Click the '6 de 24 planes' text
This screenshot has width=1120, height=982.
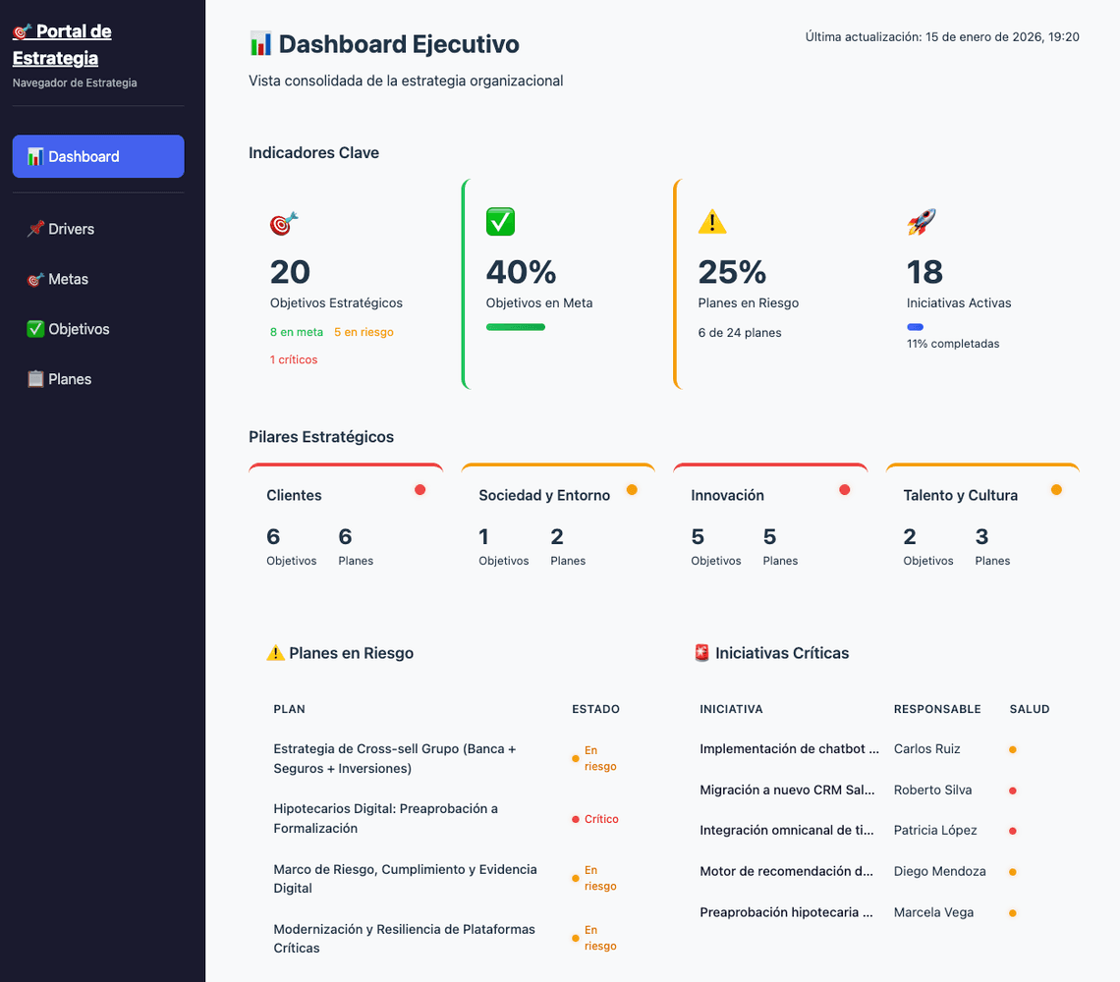click(x=739, y=333)
